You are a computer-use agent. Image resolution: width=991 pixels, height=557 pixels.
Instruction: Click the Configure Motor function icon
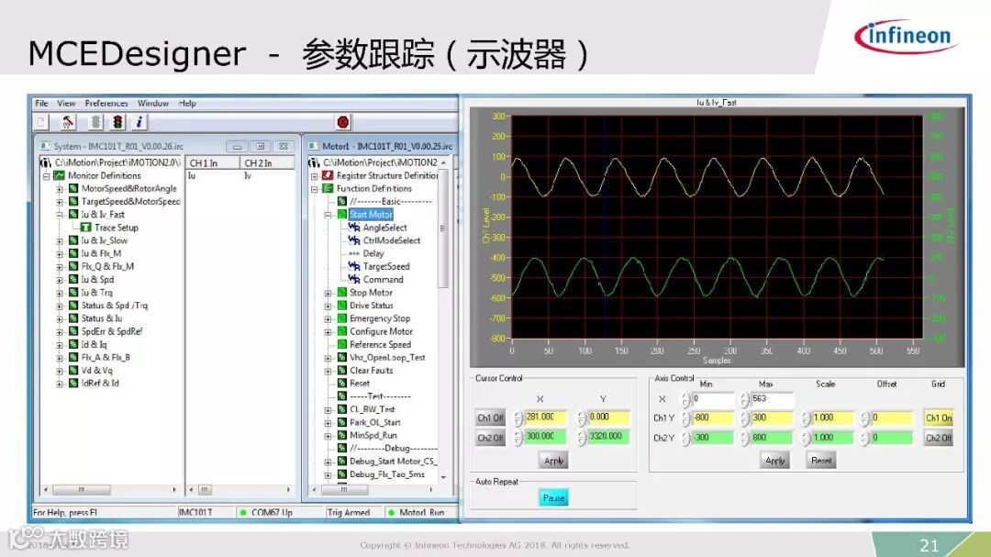point(342,331)
